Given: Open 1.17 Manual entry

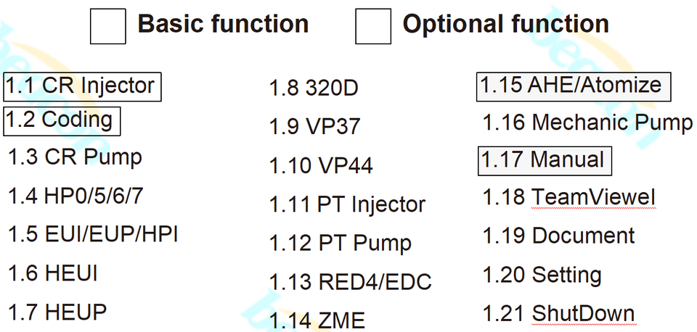Looking at the screenshot, I should [544, 159].
